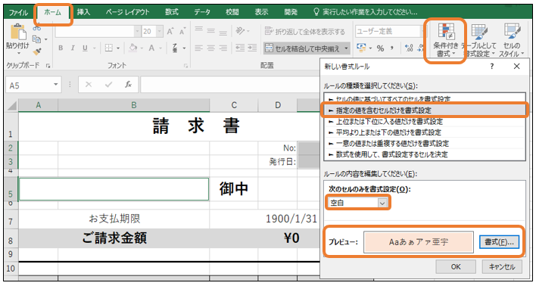Switch to the 表示 tab
Viewport: 536px width, 286px height.
(261, 12)
